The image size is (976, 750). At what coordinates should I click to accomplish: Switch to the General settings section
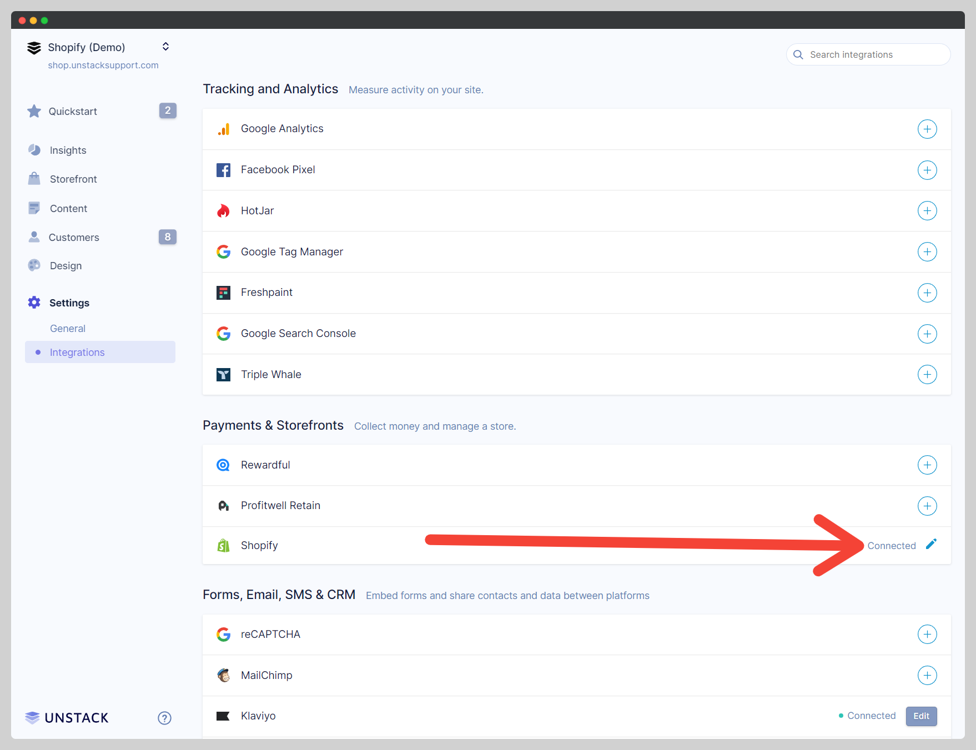[68, 328]
